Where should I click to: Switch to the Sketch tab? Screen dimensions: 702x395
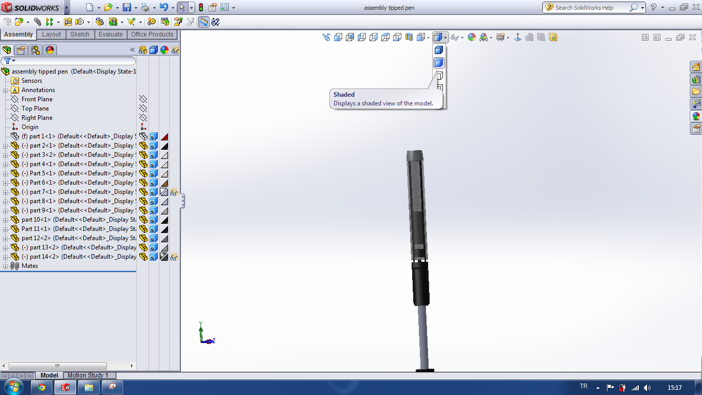point(80,34)
